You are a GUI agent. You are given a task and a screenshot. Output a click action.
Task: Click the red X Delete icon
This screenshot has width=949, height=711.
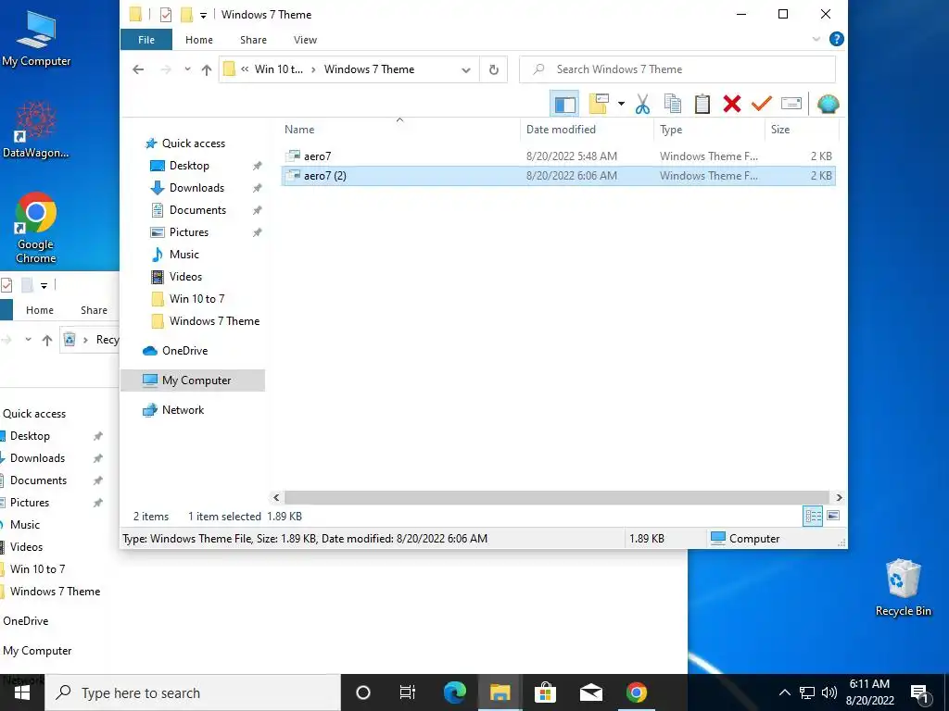732,104
